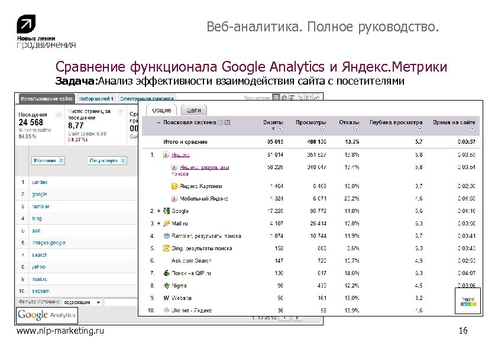Click QIP.ru search icon in row 7

pos(166,273)
